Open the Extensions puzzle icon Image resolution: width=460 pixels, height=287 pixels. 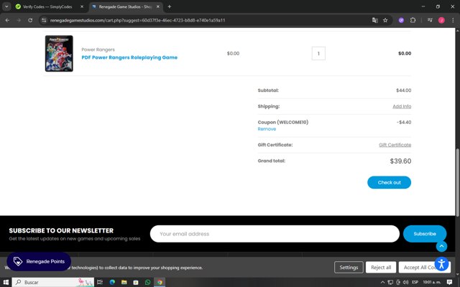point(413,20)
